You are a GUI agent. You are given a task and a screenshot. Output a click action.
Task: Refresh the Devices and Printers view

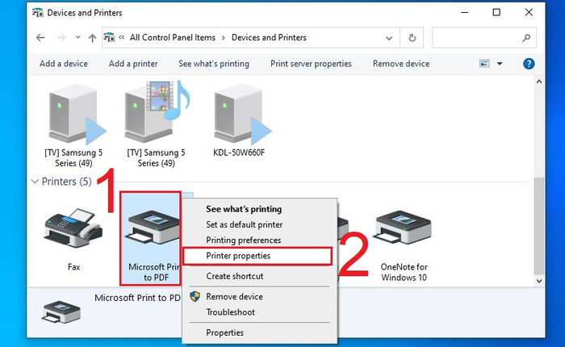click(x=412, y=38)
